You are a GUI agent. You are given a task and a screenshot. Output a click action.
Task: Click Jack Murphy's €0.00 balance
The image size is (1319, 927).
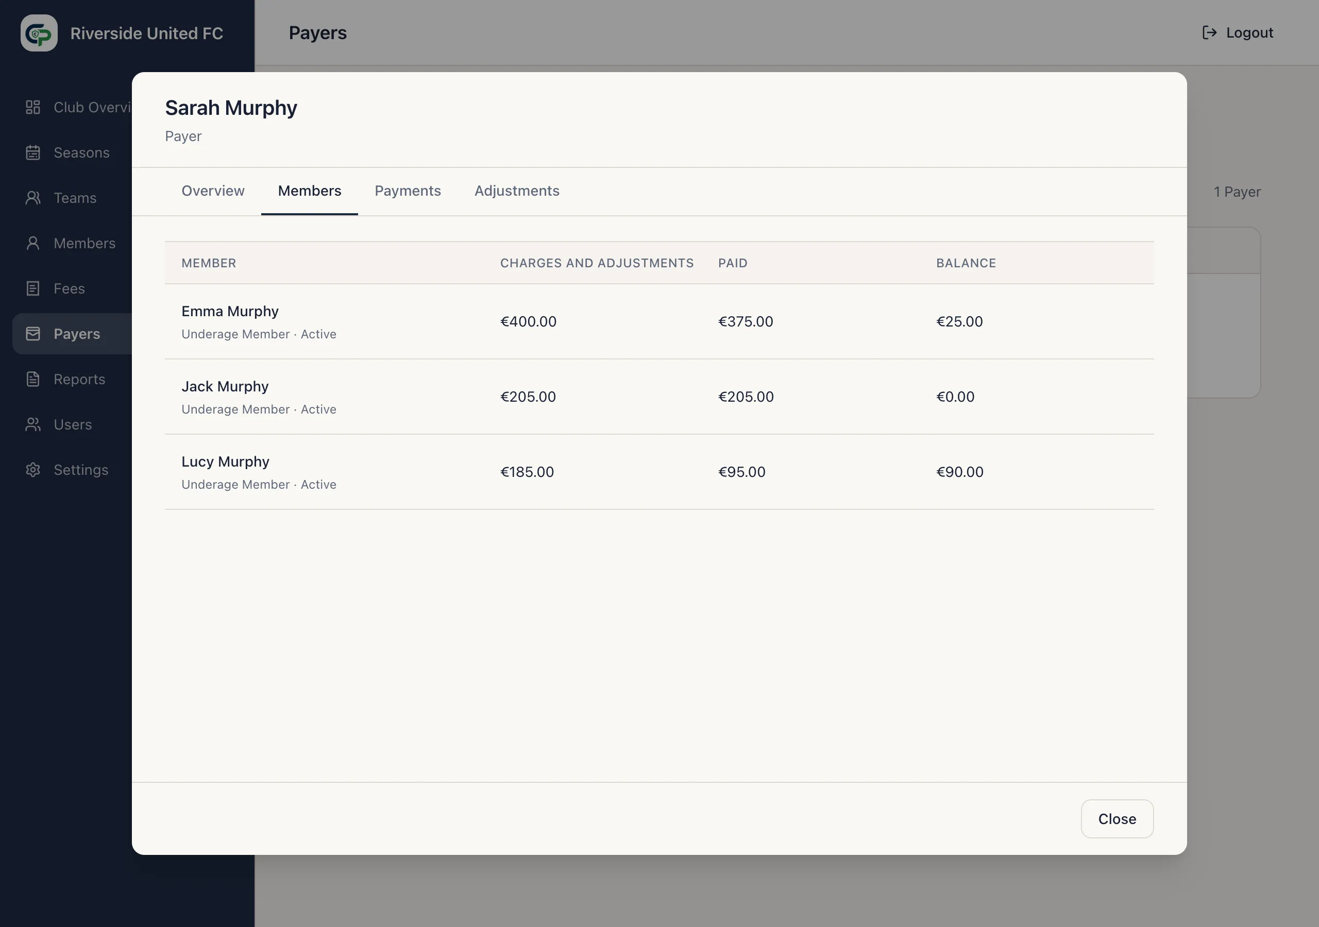click(x=955, y=397)
